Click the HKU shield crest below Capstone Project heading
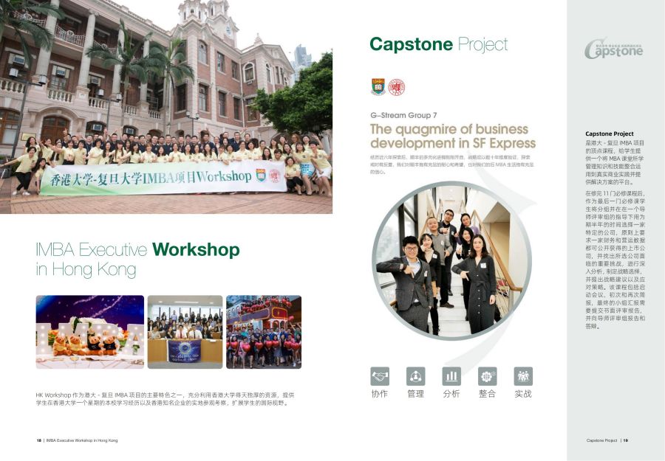Image resolution: width=665 pixels, height=461 pixels. (x=378, y=87)
